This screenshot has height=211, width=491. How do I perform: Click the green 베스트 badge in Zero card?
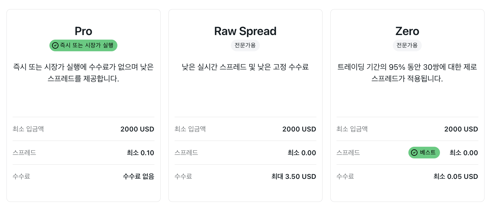424,153
